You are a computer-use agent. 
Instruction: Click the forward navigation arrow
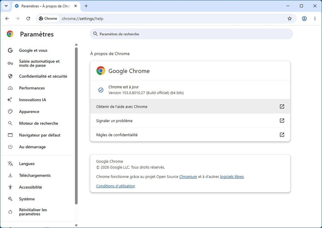coord(18,18)
